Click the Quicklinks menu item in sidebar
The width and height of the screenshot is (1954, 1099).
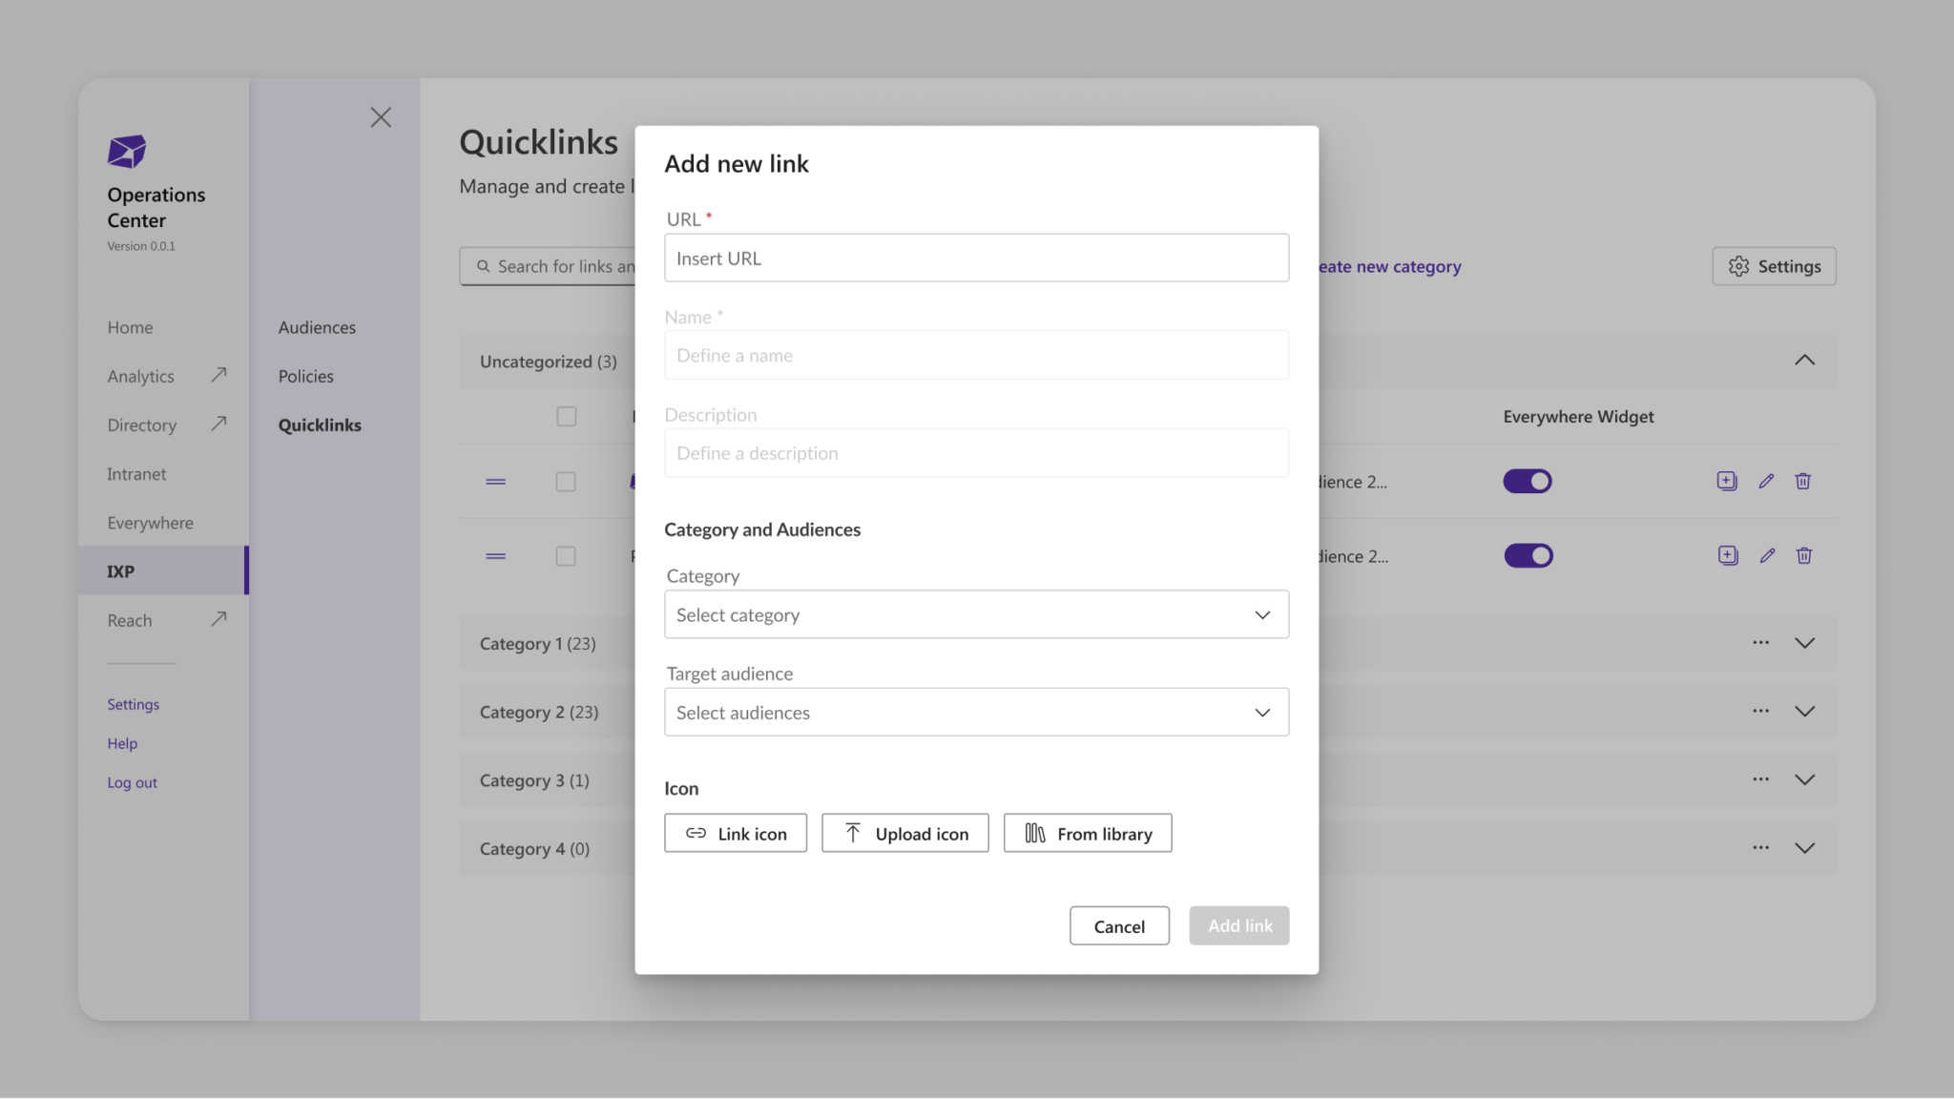(x=320, y=425)
